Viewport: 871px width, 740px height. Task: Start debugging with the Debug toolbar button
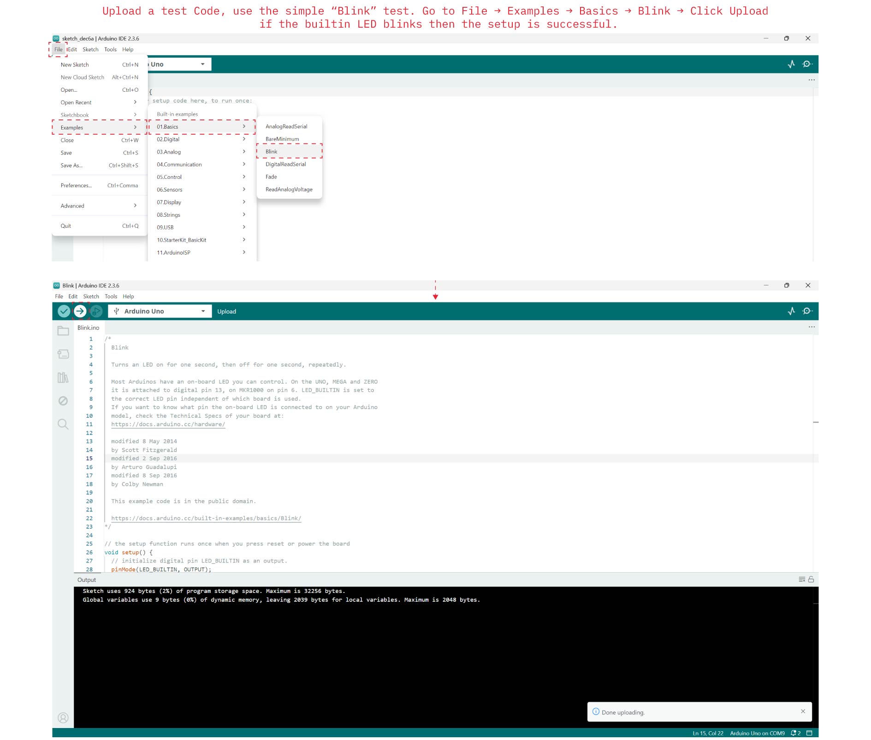pyautogui.click(x=96, y=311)
